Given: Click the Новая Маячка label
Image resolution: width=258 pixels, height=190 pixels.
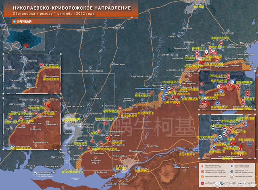Looking at the screenshot, I should tap(181, 167).
